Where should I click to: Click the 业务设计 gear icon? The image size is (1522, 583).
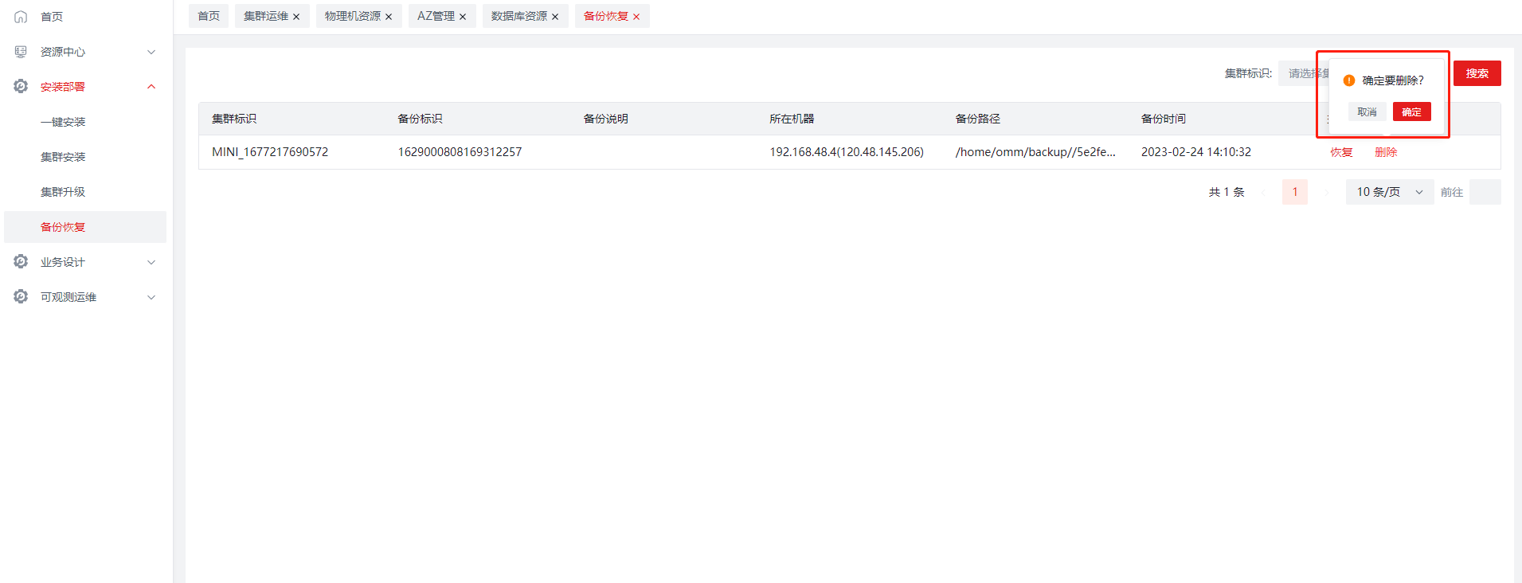21,262
